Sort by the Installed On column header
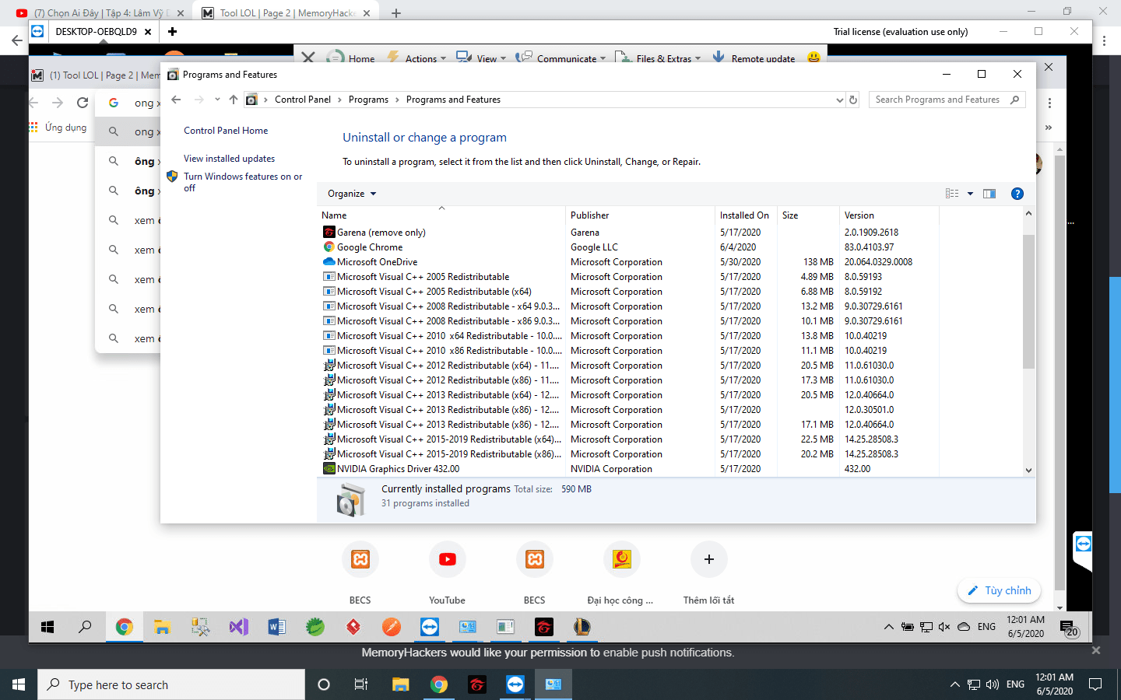Screen dimensions: 1121x700 coord(744,215)
